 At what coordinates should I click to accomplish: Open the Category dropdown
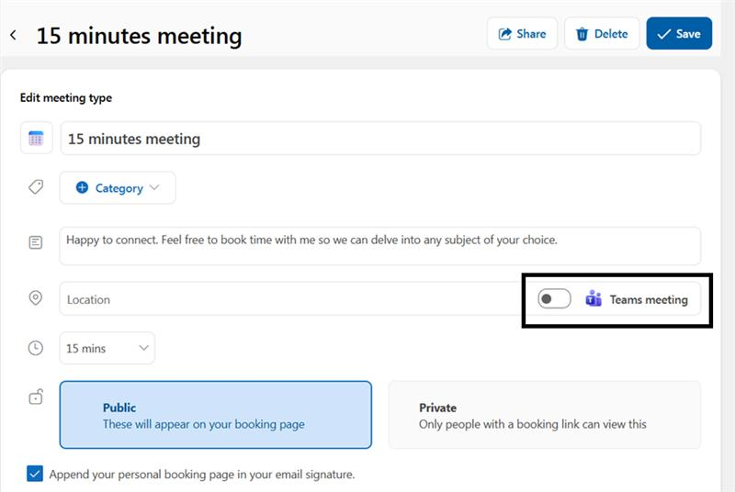tap(118, 188)
